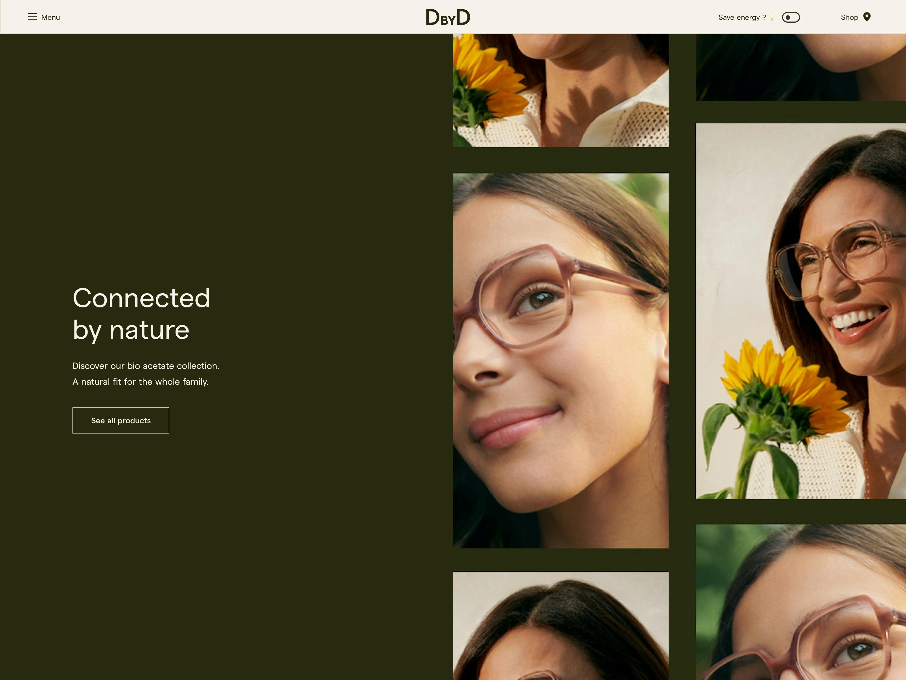Click the Save energy ? label
Image resolution: width=906 pixels, height=680 pixels.
point(742,17)
